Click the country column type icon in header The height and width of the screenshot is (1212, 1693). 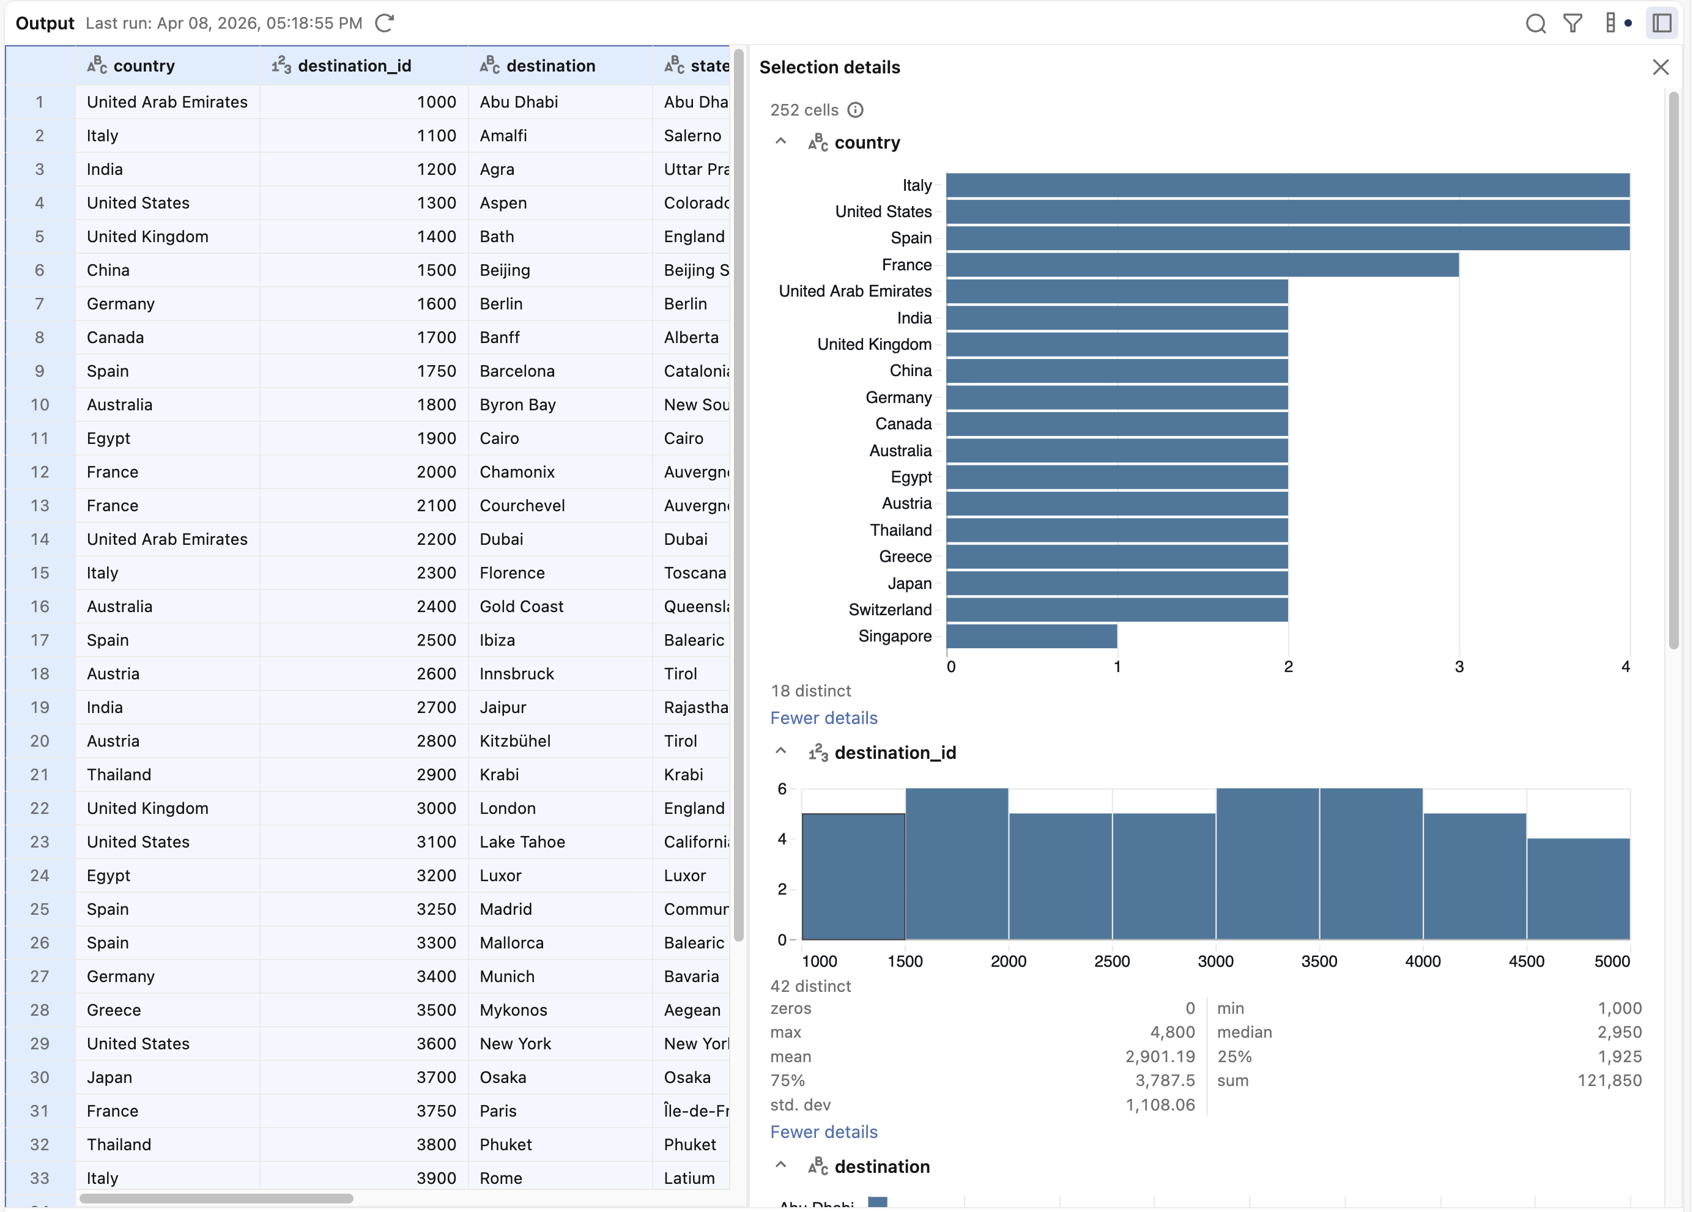97,65
